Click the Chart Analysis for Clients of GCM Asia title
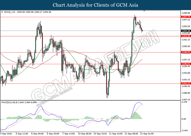This screenshot has width=191, height=136. (x=95, y=5)
